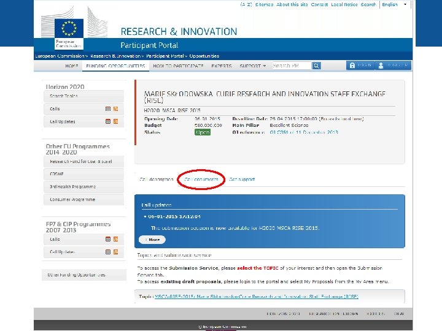Click the Cordis footer link
Image resolution: width=442 pixels, height=331 pixels.
pos(376,314)
